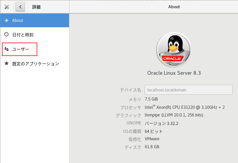The image size is (238, 163).
Task: Click the VMware virtualization value
Action: point(152,139)
